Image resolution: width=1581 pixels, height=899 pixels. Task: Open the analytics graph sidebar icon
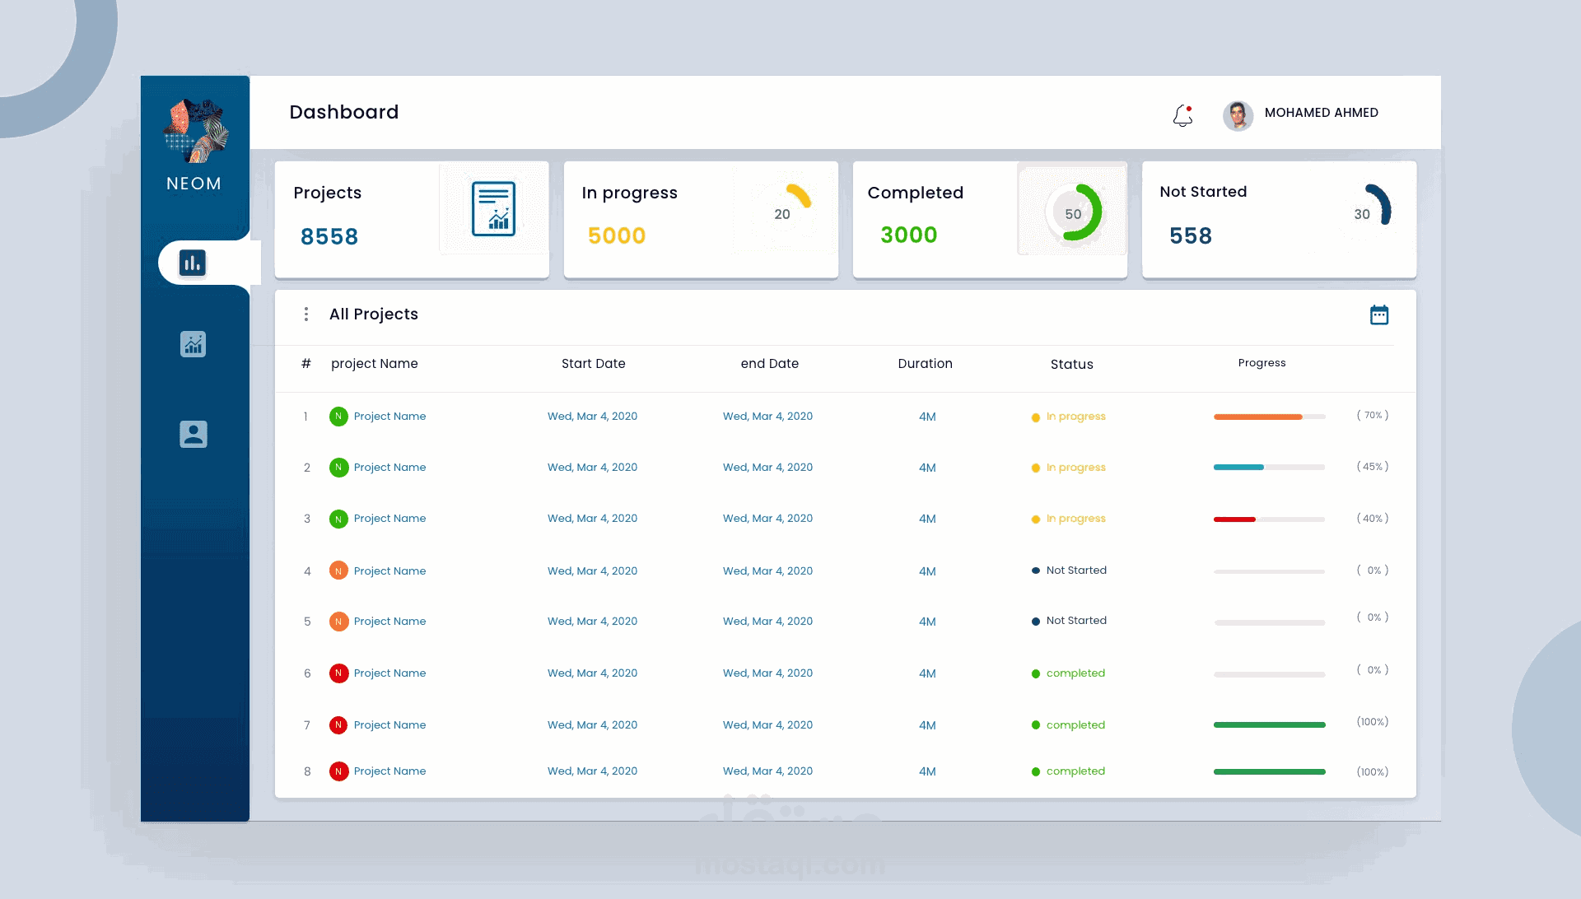tap(193, 344)
